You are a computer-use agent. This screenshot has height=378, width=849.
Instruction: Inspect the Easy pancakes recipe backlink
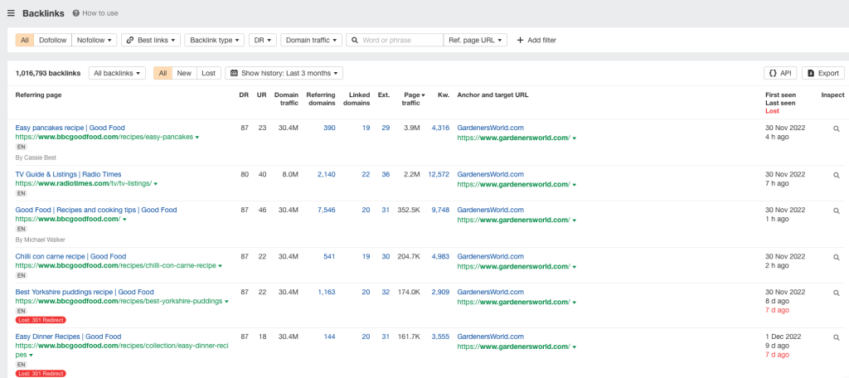(837, 128)
